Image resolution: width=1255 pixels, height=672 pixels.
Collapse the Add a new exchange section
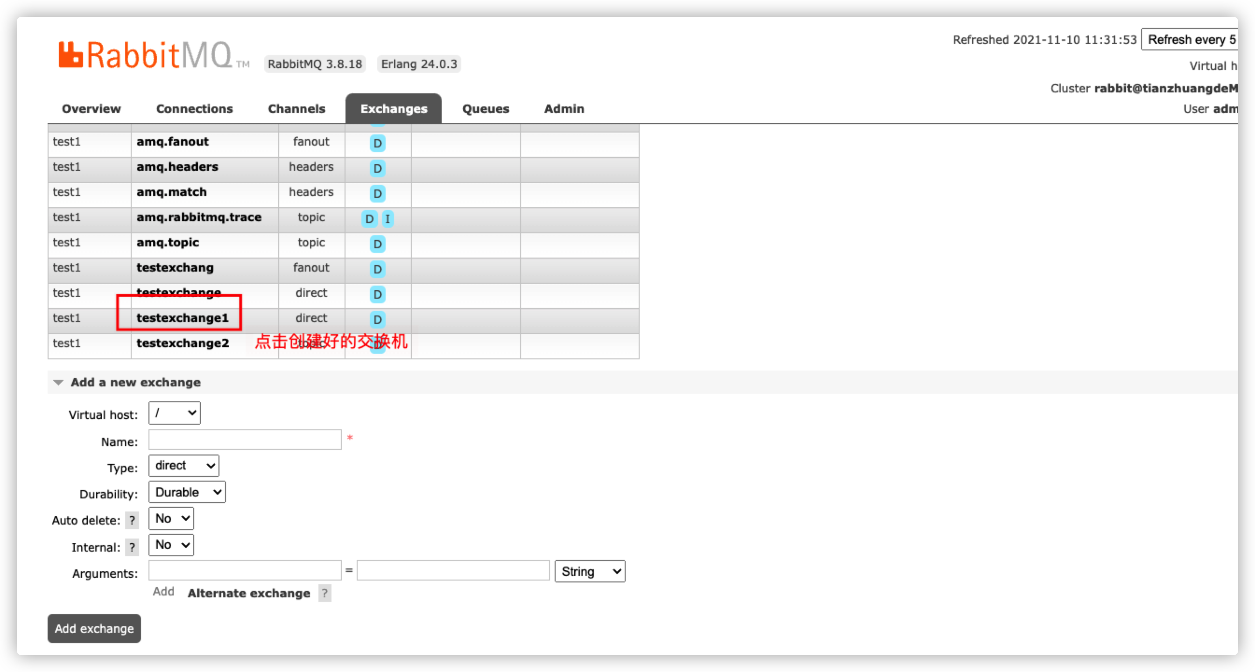pos(135,382)
